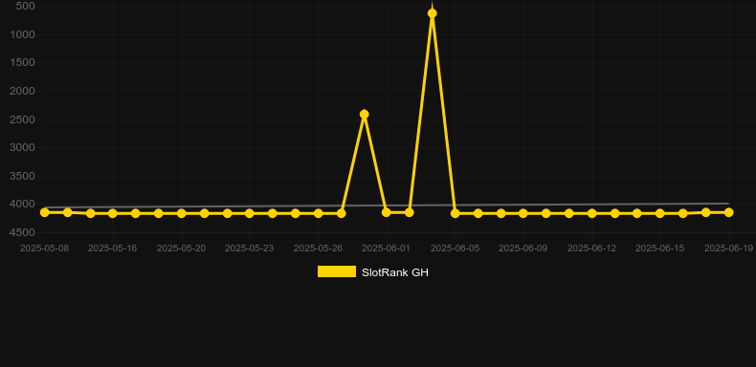Click the data point above 2025-05-20
The image size is (756, 367).
coord(181,213)
